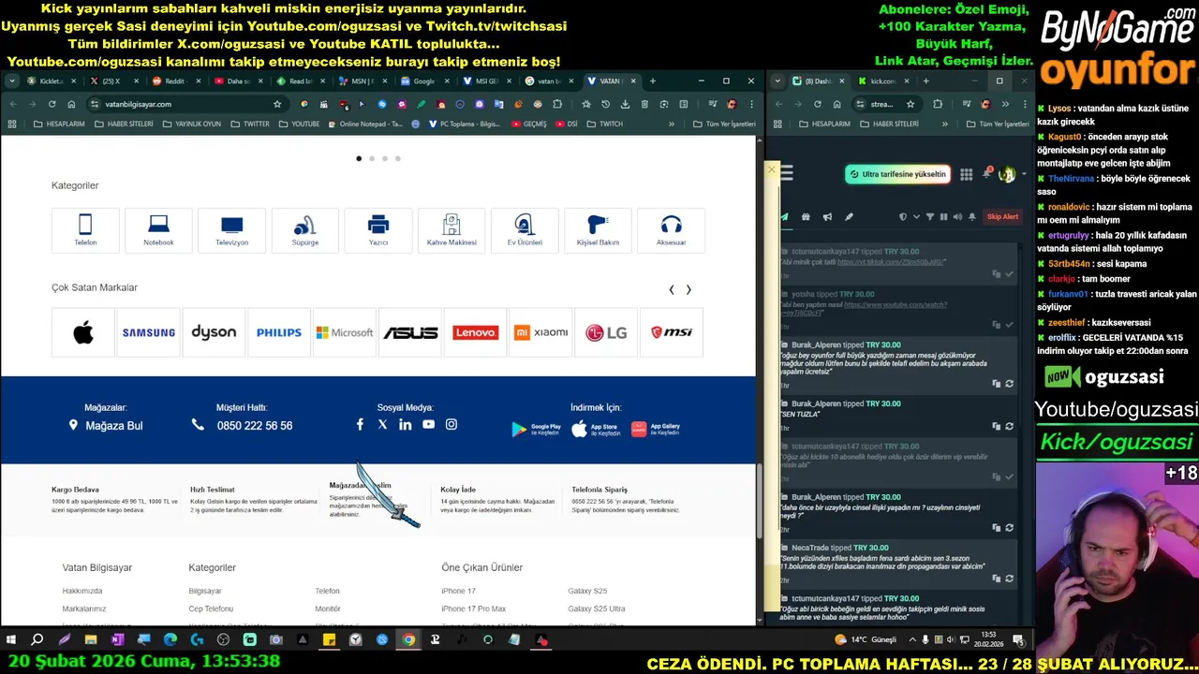
Task: Select the Lenovo brand logo
Action: [x=475, y=332]
